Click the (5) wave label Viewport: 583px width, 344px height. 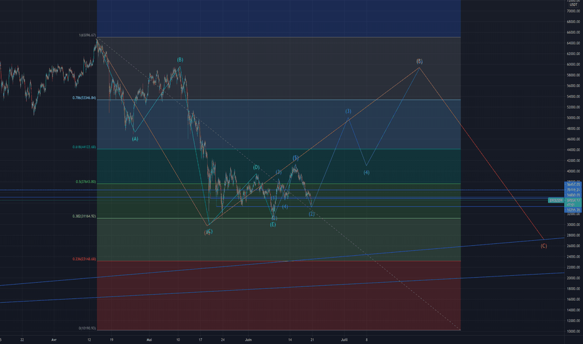tap(296, 158)
